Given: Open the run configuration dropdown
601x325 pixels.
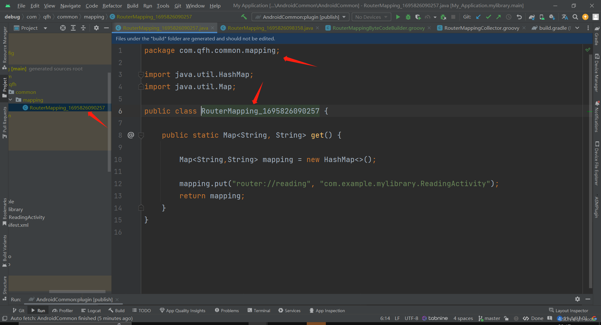Looking at the screenshot, I should point(300,17).
